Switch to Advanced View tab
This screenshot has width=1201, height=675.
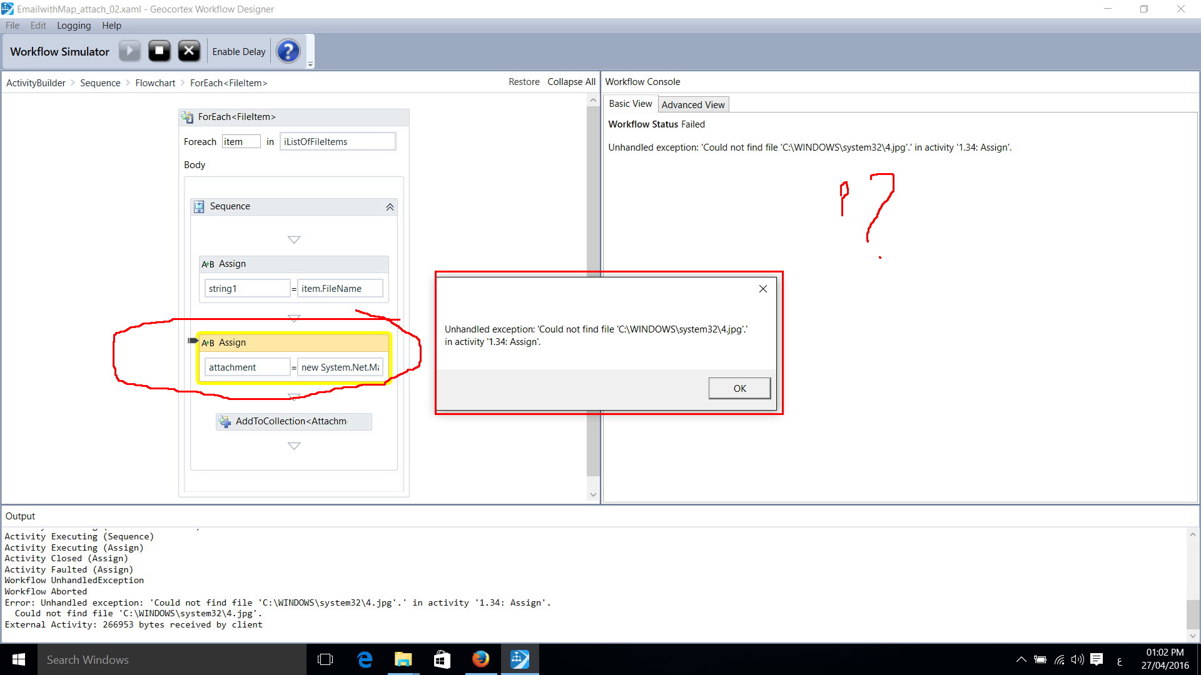point(693,104)
